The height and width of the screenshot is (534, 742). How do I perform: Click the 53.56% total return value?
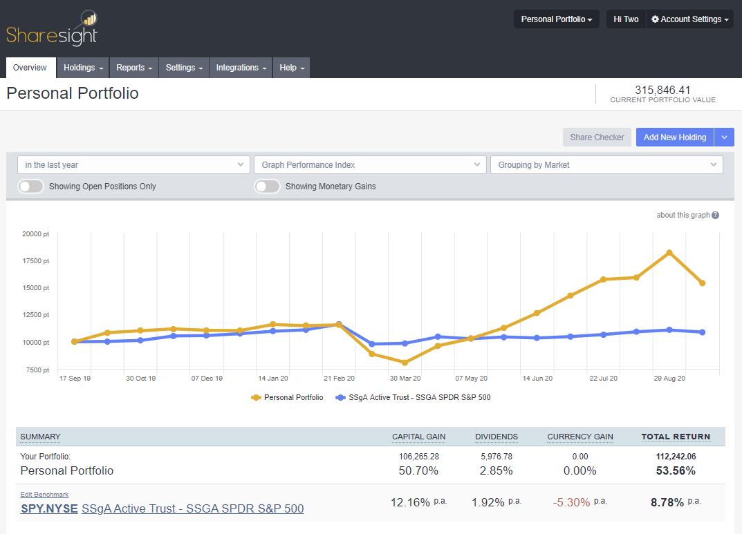(676, 470)
